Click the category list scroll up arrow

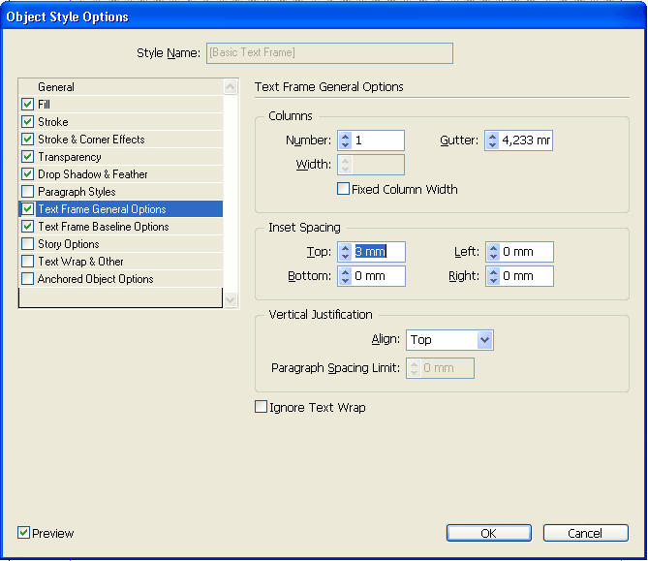tap(231, 87)
